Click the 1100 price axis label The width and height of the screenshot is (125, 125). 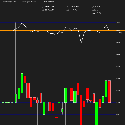(118, 54)
